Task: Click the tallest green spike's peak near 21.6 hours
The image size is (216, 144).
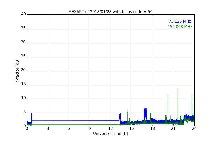Action: click(178, 89)
